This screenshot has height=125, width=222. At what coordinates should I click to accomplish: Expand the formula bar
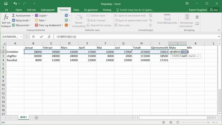click(x=219, y=37)
